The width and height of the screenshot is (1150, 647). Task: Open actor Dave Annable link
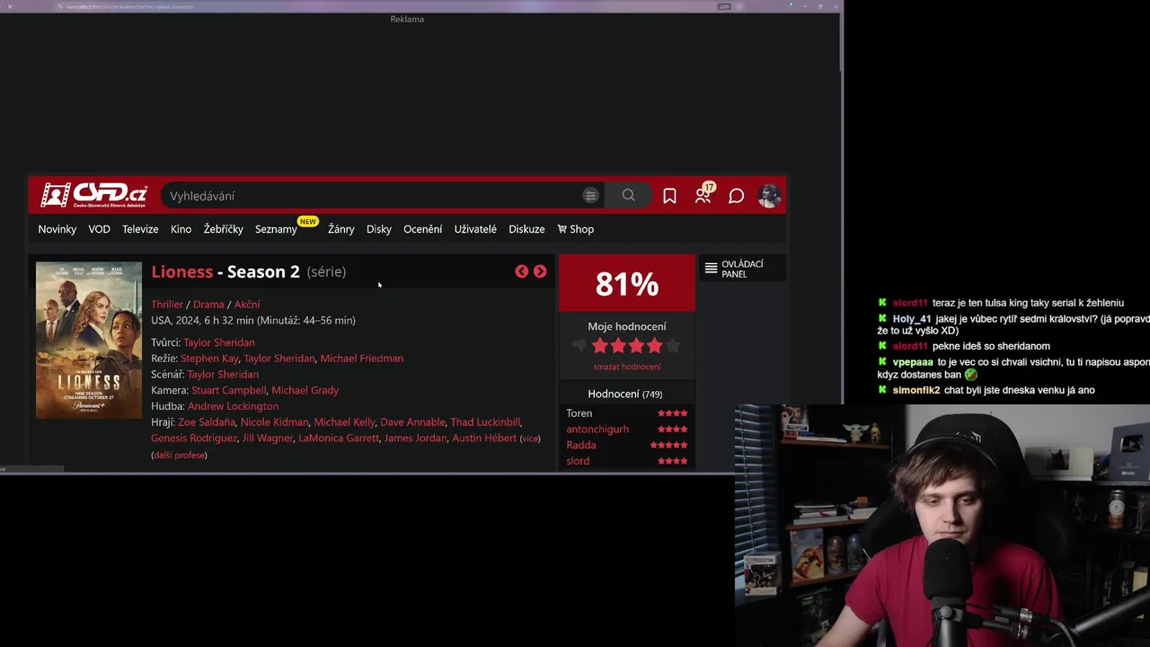[x=412, y=422]
